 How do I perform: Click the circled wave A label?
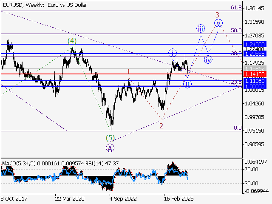coord(110,148)
